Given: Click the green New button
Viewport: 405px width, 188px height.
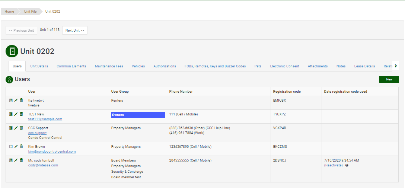Looking at the screenshot, I should tap(389, 79).
